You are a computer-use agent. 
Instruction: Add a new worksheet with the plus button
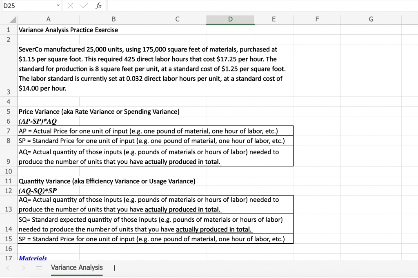pyautogui.click(x=114, y=268)
